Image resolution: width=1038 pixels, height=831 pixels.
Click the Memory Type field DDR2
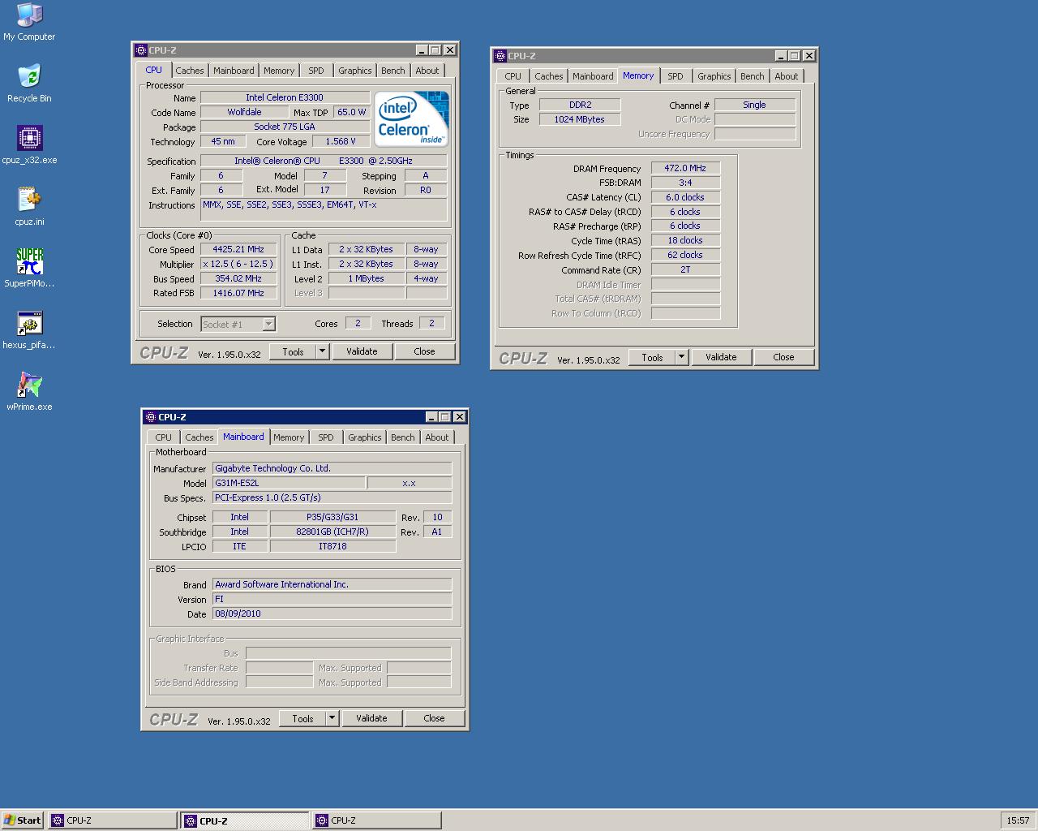(580, 105)
